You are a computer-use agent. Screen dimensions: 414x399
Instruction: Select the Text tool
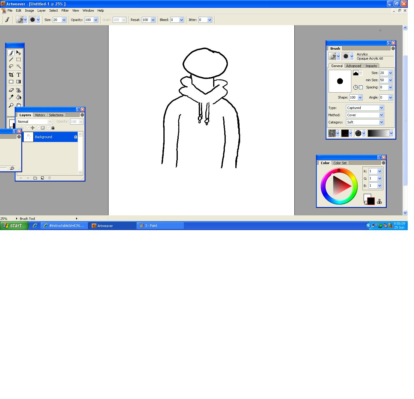(x=19, y=75)
